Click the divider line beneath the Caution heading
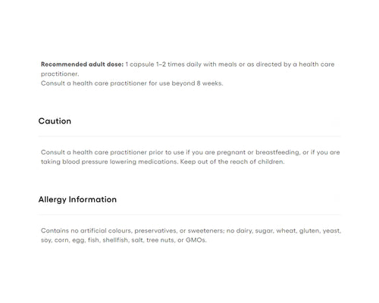The height and width of the screenshot is (303, 379). tap(189, 136)
